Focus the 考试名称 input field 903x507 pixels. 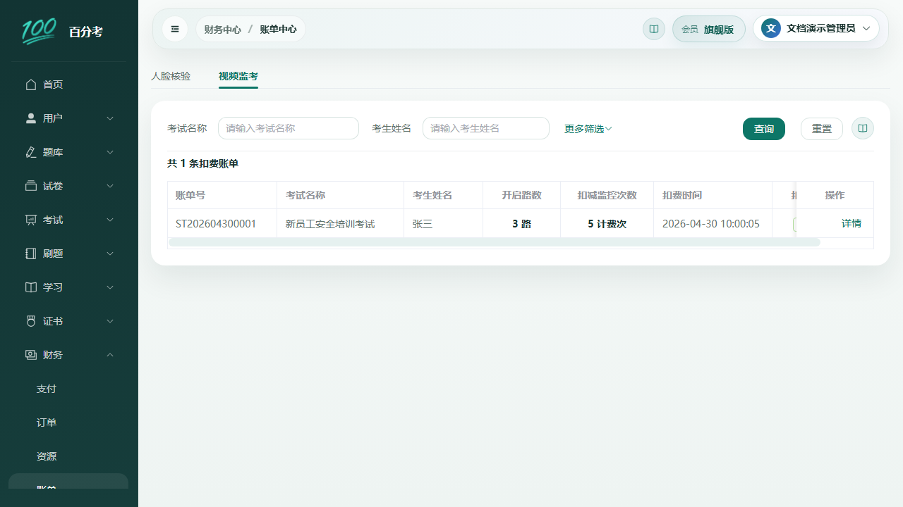(289, 128)
